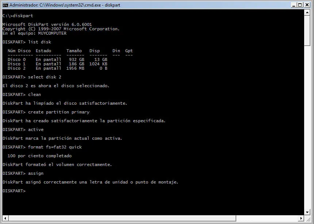
Task: Click the 'format fs=fat32 quick' command text
Action: (55, 147)
